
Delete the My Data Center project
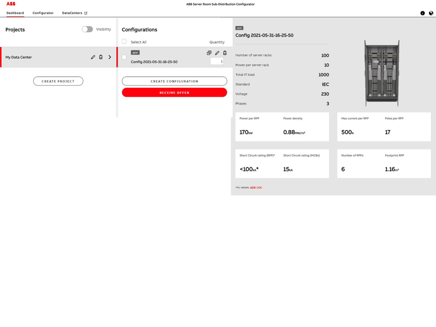[101, 57]
